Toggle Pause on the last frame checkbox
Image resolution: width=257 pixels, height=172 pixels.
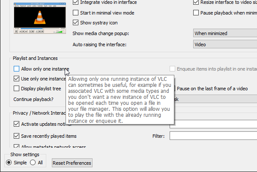pos(174,89)
